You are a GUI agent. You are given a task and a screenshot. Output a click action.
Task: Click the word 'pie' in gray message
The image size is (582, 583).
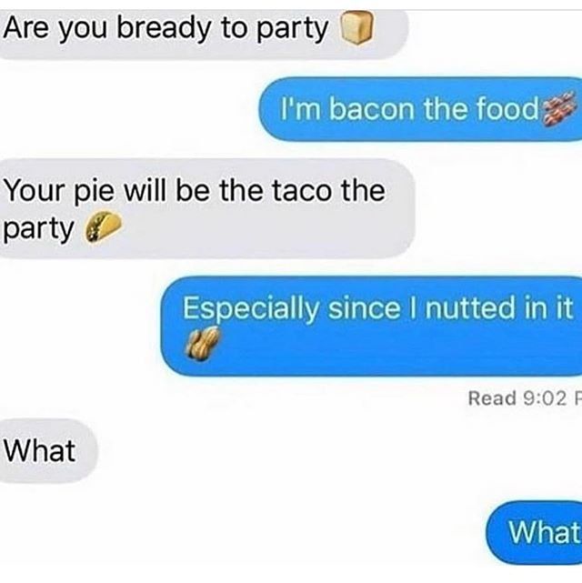(x=94, y=192)
